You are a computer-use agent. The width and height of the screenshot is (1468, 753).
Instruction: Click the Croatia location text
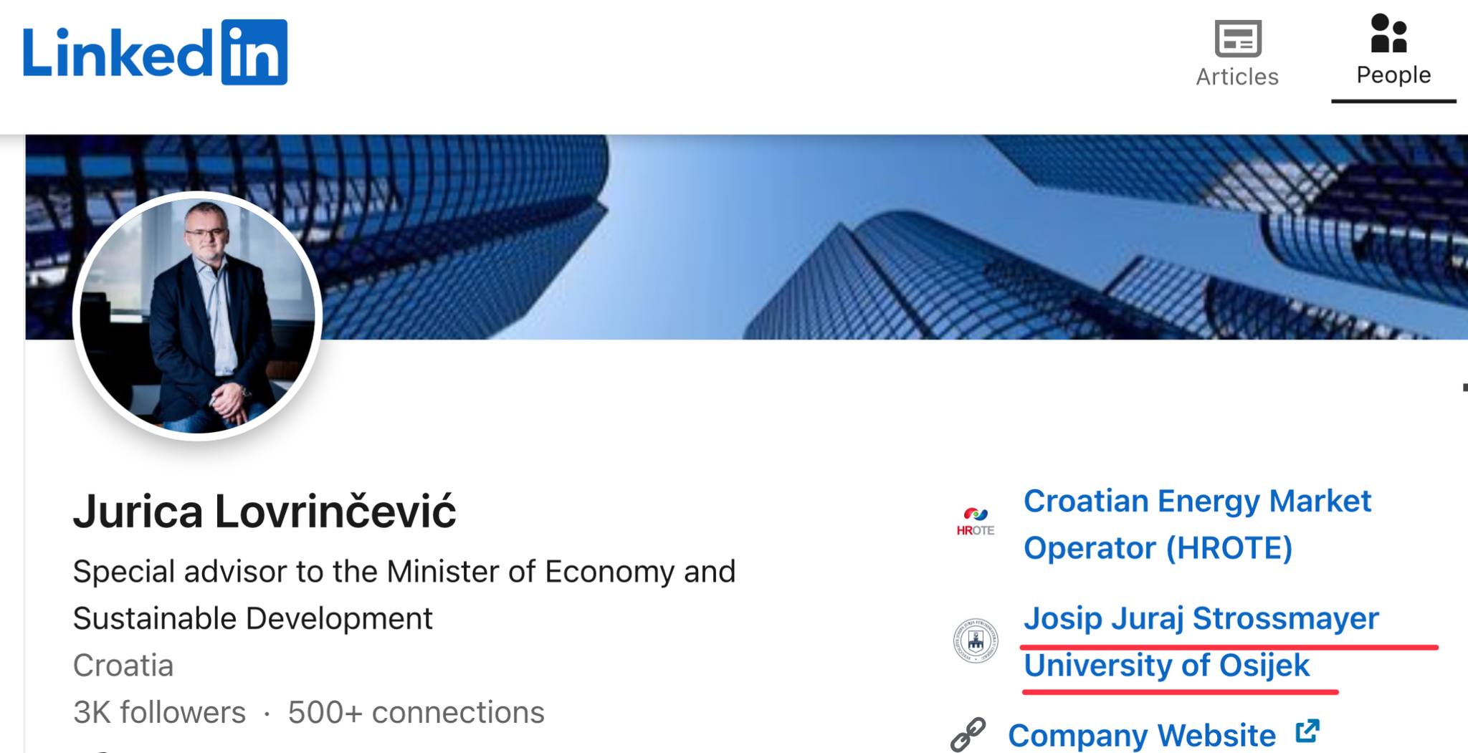coord(123,666)
